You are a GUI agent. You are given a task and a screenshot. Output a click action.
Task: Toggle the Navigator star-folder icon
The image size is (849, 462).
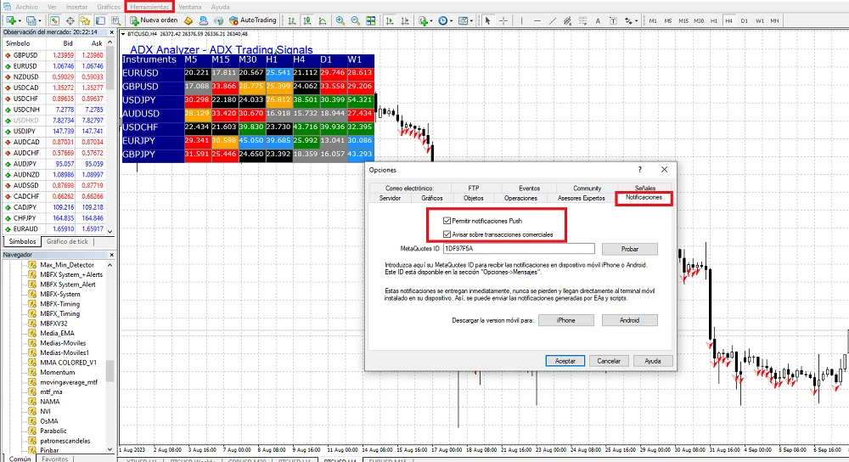click(85, 20)
